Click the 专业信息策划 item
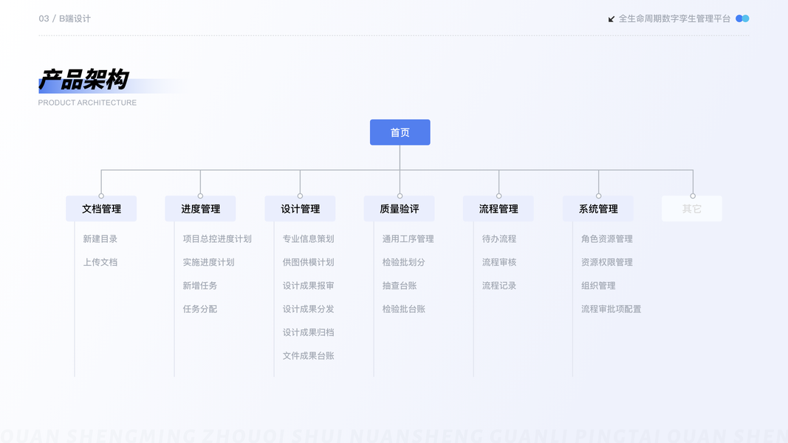Screen dimensions: 788x443 click(308, 238)
